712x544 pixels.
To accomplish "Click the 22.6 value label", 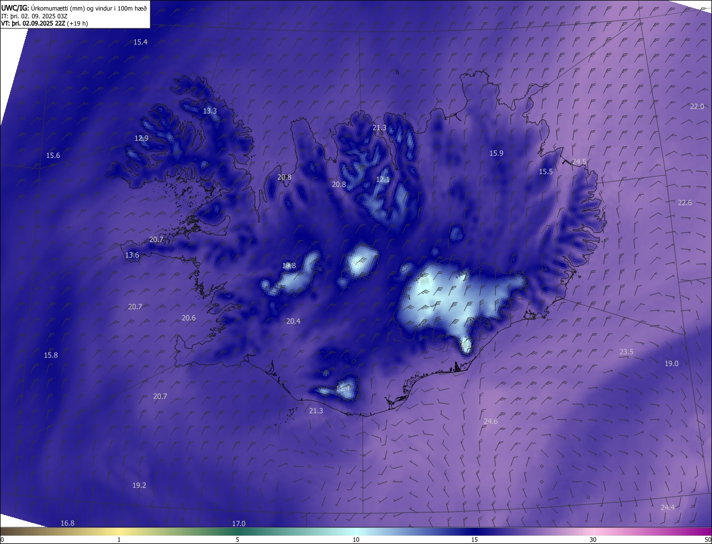I will tap(685, 203).
